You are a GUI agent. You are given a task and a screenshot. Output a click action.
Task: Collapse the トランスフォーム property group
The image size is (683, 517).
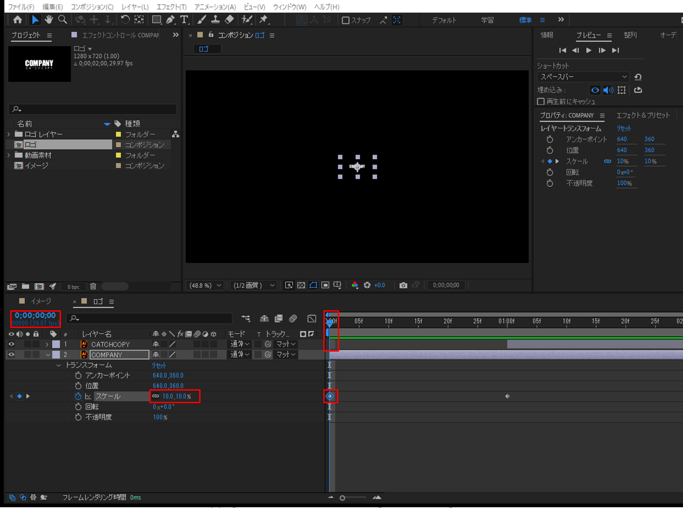point(59,366)
